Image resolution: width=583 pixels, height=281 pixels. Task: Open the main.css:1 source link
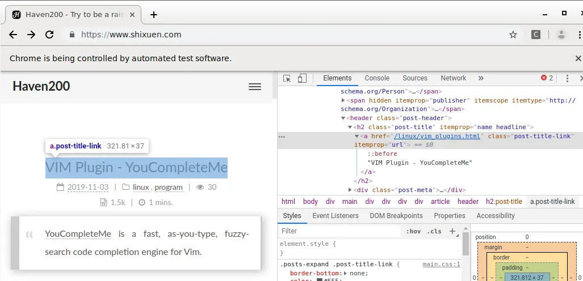(x=441, y=265)
